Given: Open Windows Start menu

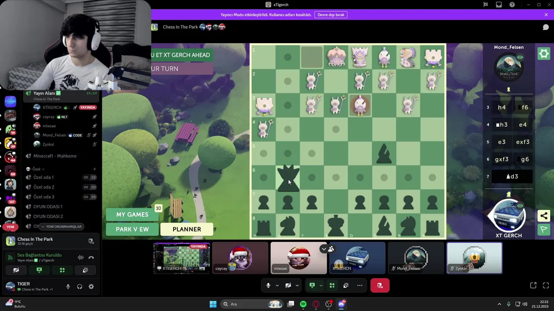Looking at the screenshot, I should (x=213, y=304).
